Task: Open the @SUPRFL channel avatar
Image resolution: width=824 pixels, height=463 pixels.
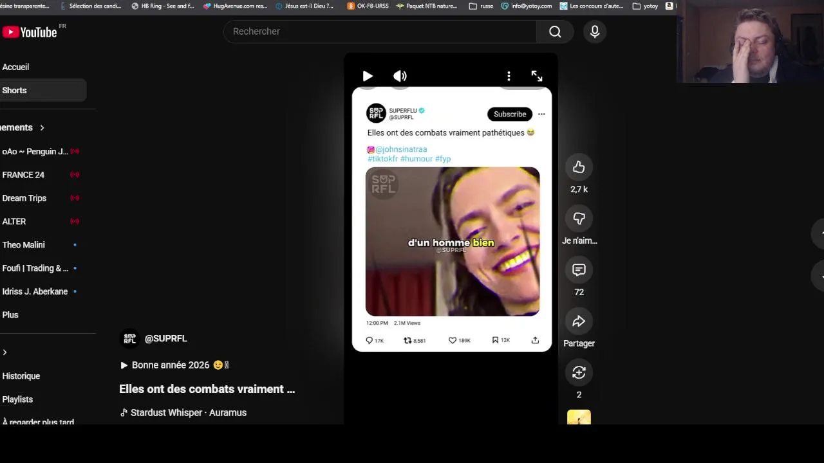Action: (x=129, y=338)
